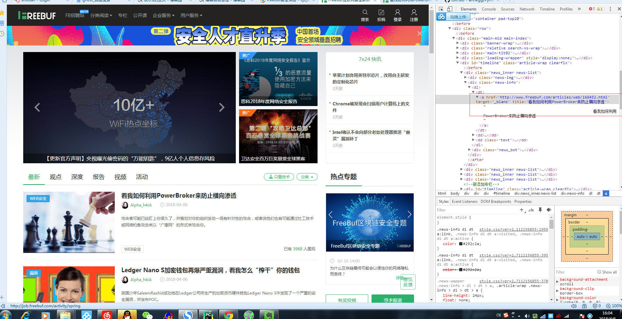The width and height of the screenshot is (622, 319).
Task: Open the Properties pane
Action: click(x=523, y=202)
